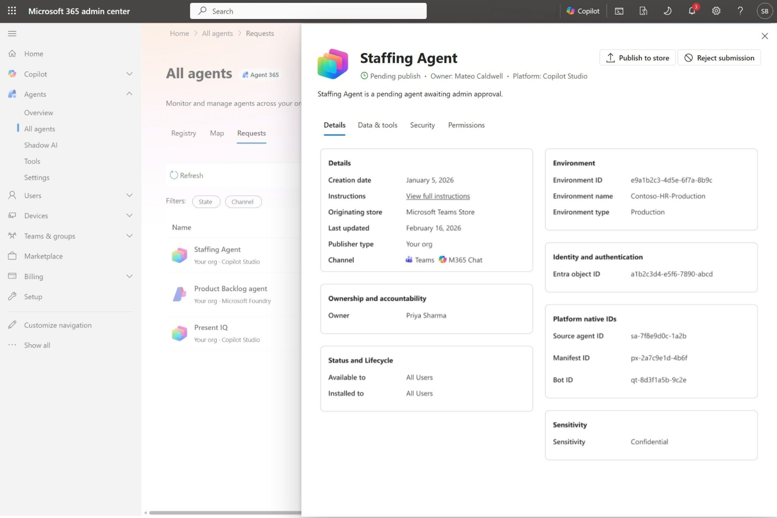Image resolution: width=777 pixels, height=518 pixels.
Task: Click the Agent 365 badge
Action: tap(261, 74)
